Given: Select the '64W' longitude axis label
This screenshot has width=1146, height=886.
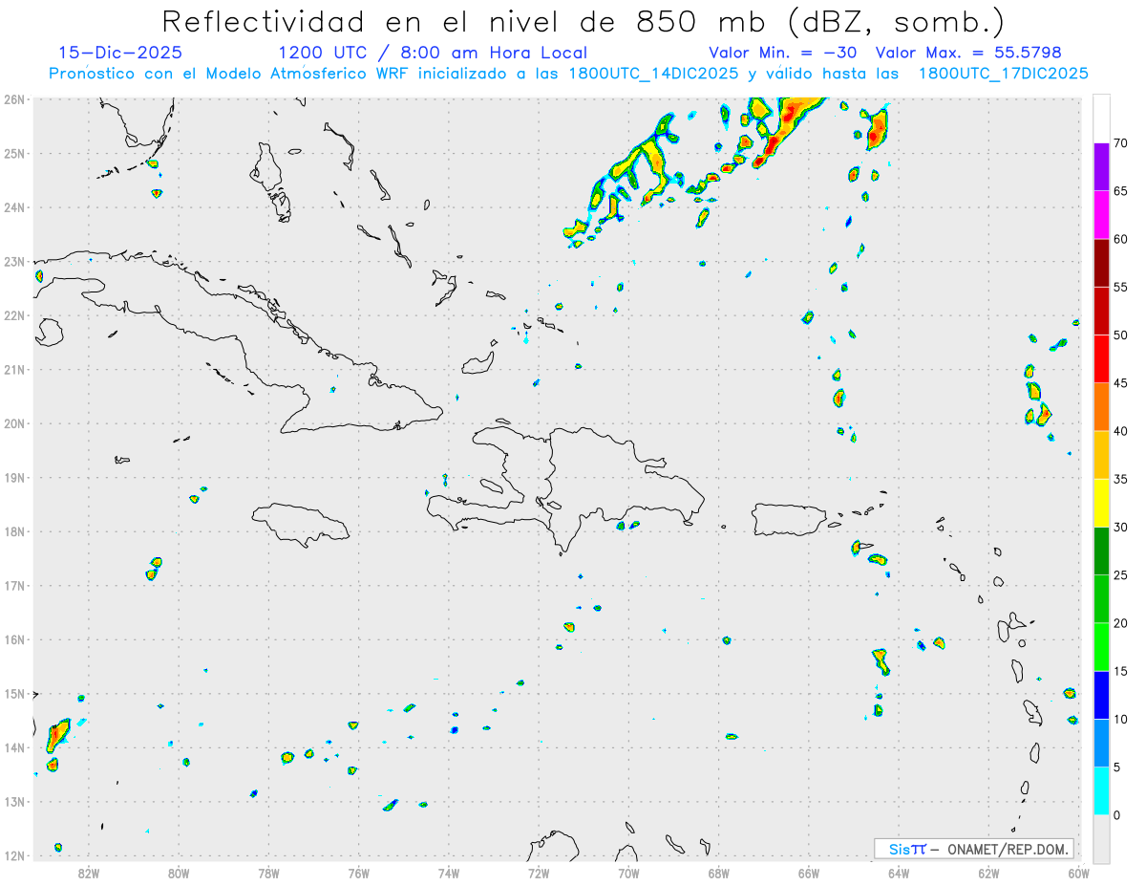Looking at the screenshot, I should point(899,873).
